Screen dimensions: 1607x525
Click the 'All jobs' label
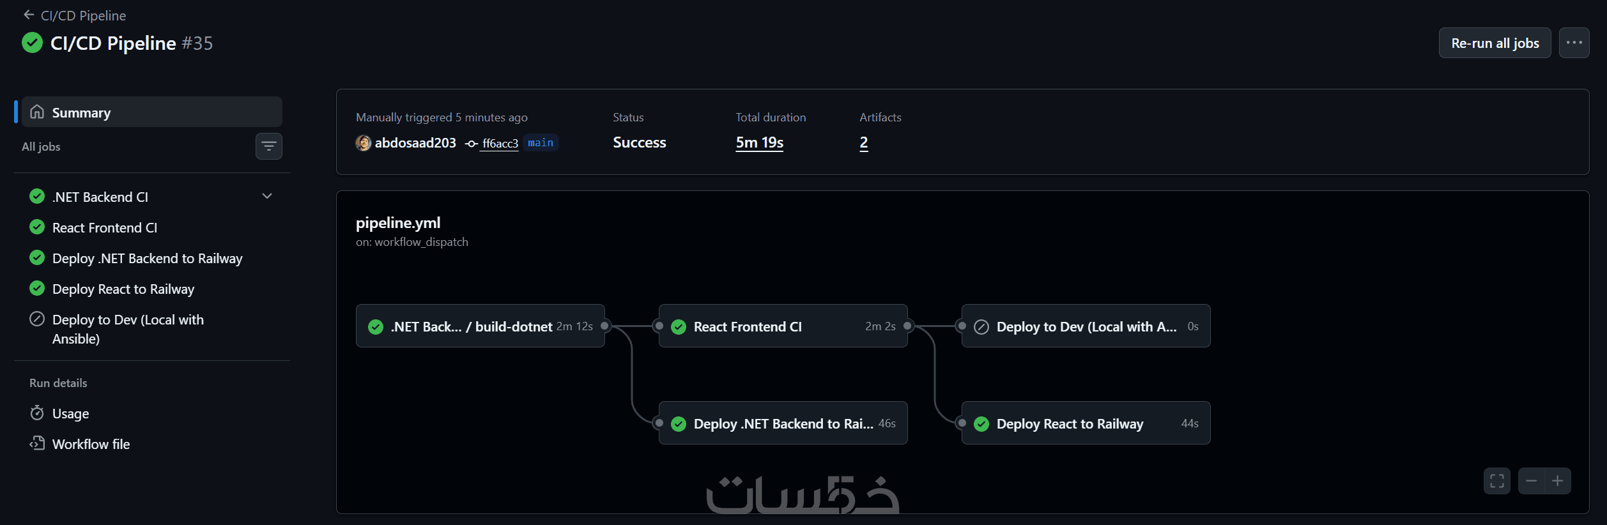point(41,147)
